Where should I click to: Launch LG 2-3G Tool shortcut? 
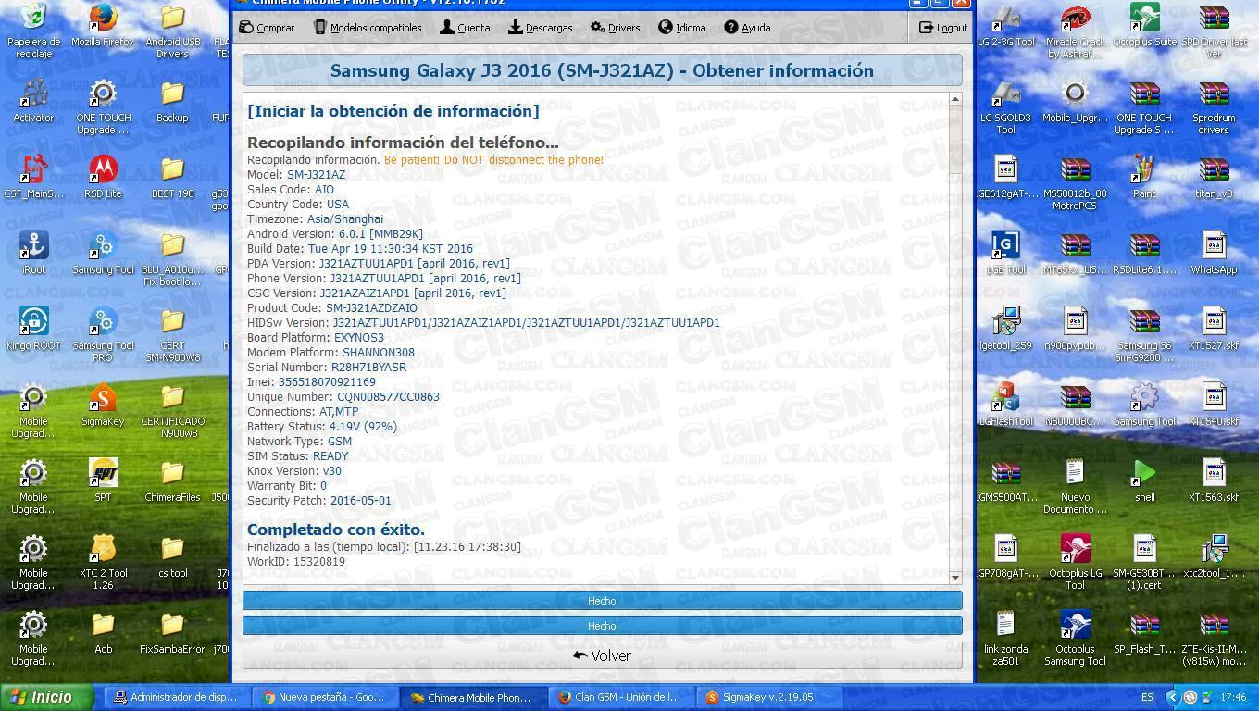pos(1005,26)
